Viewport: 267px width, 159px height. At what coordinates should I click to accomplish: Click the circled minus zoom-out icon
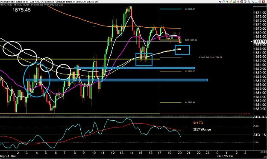[242, 2]
